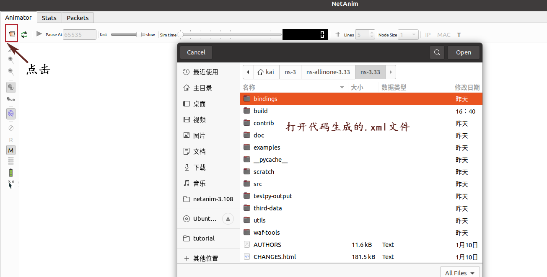This screenshot has height=277, width=547.
Task: Select the zoom in magnifier icon
Action: pyautogui.click(x=10, y=60)
